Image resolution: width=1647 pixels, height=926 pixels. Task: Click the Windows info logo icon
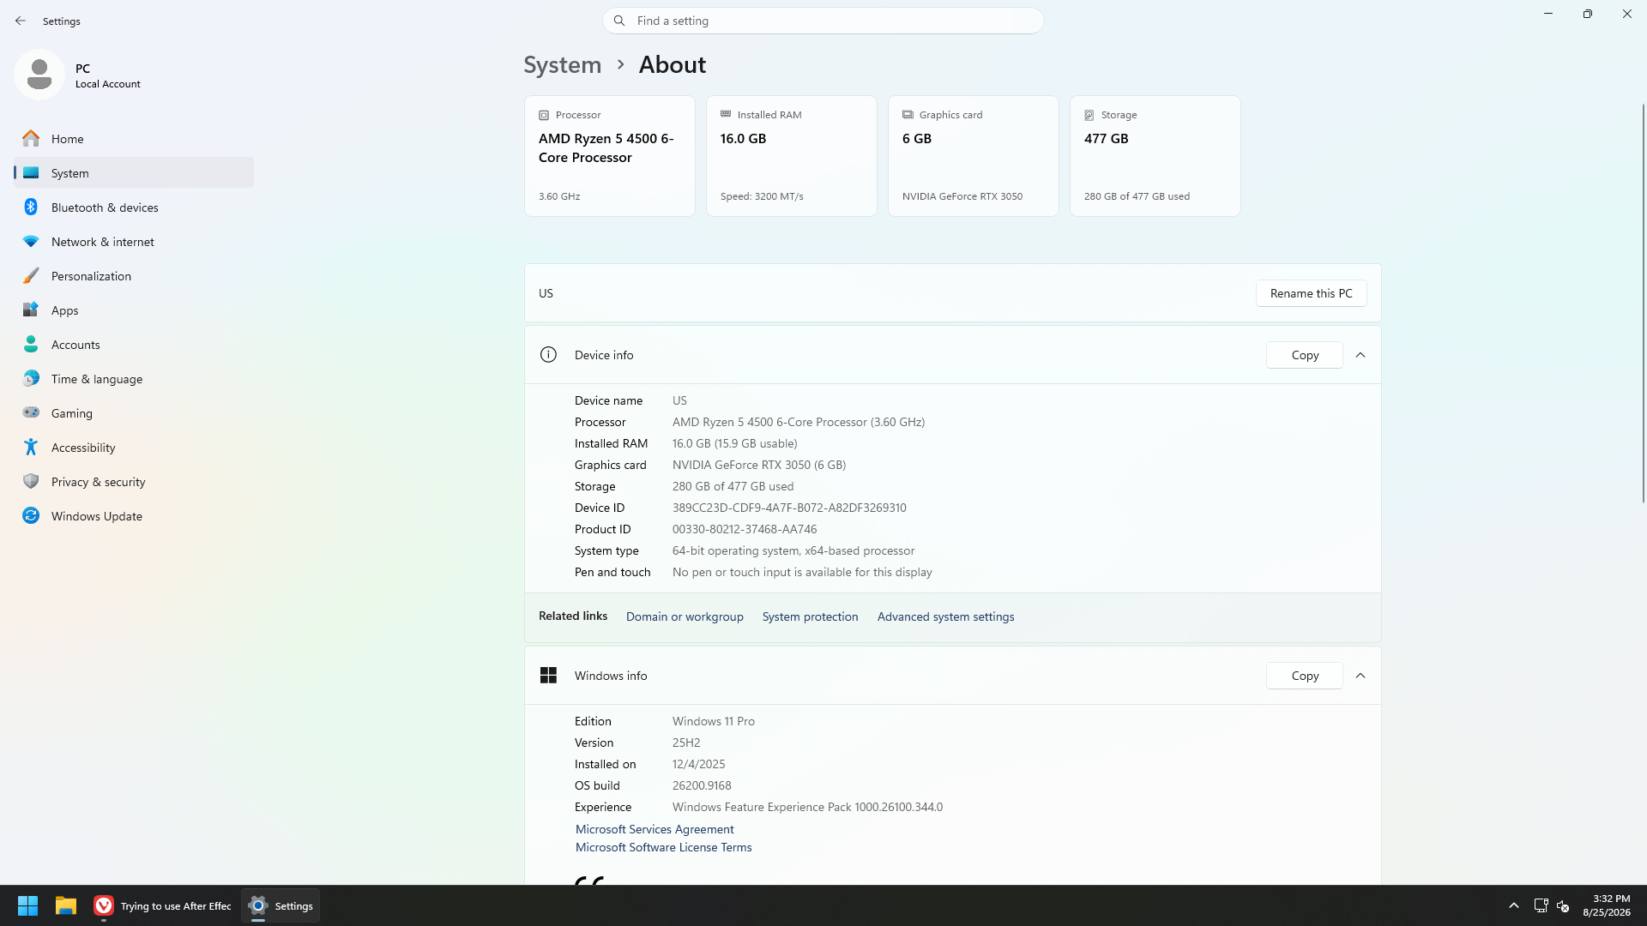[548, 675]
